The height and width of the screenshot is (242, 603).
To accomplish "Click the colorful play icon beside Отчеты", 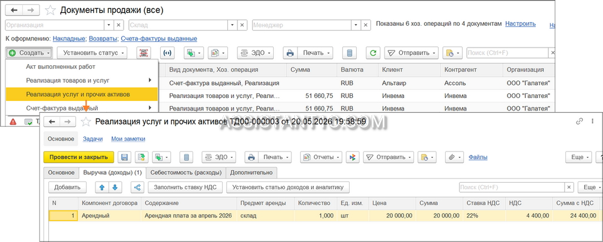I will click(x=352, y=157).
